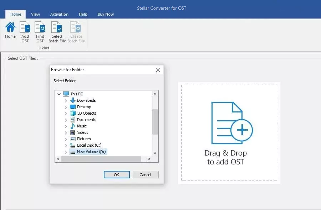Screen dimensions: 321x210
Task: Close the Browse for Folder dialog
Action: [158, 70]
